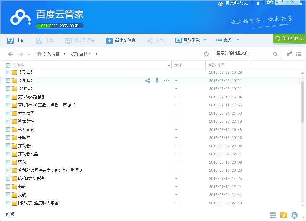Click the 瑞珀&大众高清 folder name

[31, 178]
